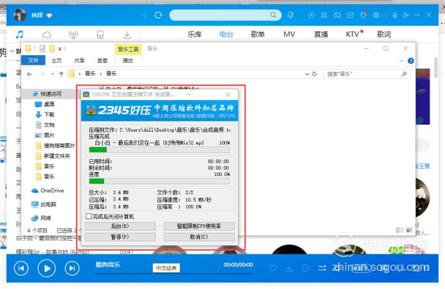Switch to large icons view in Explorer
The image size is (445, 289).
[409, 230]
